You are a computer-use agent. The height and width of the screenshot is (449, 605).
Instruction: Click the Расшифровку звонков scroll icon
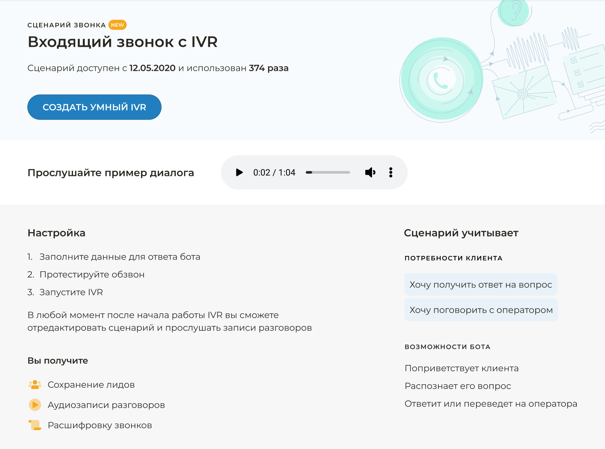(35, 425)
